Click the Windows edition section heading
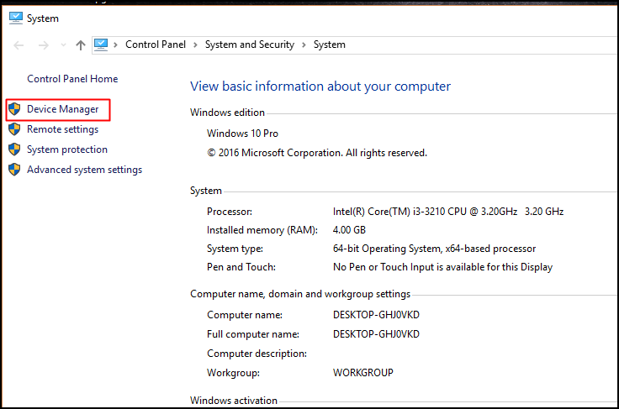This screenshot has height=409, width=619. pyautogui.click(x=227, y=113)
